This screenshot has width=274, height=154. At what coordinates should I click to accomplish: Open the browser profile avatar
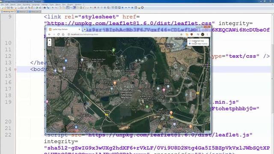pyautogui.click(x=203, y=34)
